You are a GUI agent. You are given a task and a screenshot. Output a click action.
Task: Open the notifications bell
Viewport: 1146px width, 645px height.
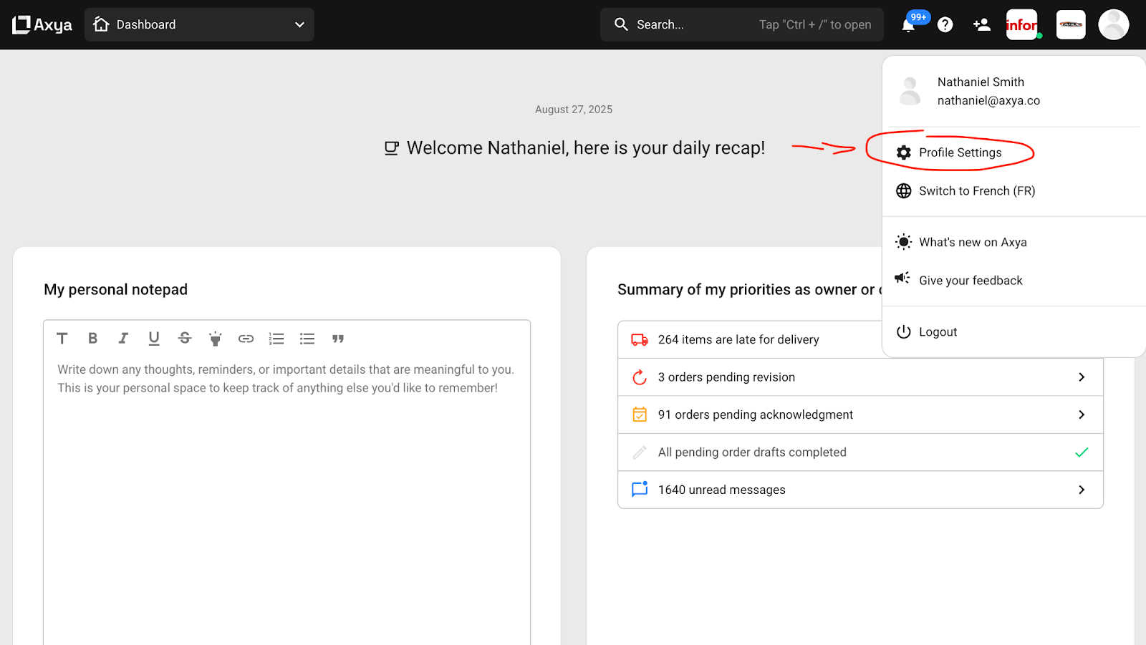click(x=908, y=25)
